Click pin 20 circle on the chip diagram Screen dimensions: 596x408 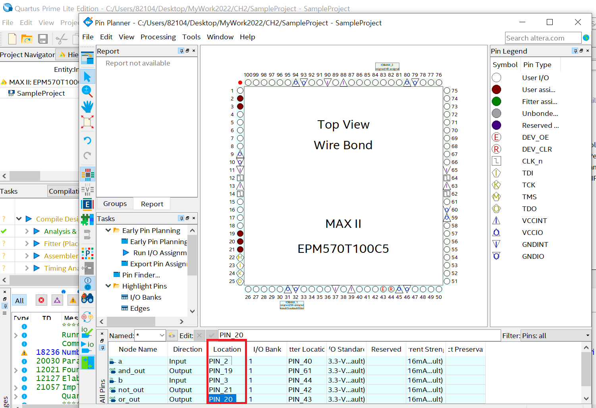240,241
